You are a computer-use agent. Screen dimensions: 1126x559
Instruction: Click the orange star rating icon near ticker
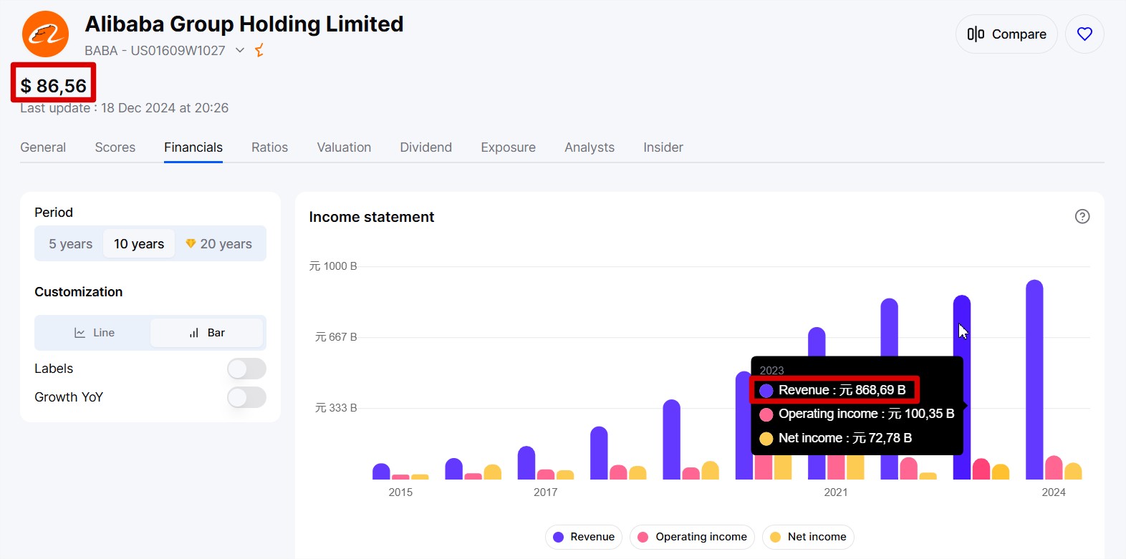[x=259, y=50]
